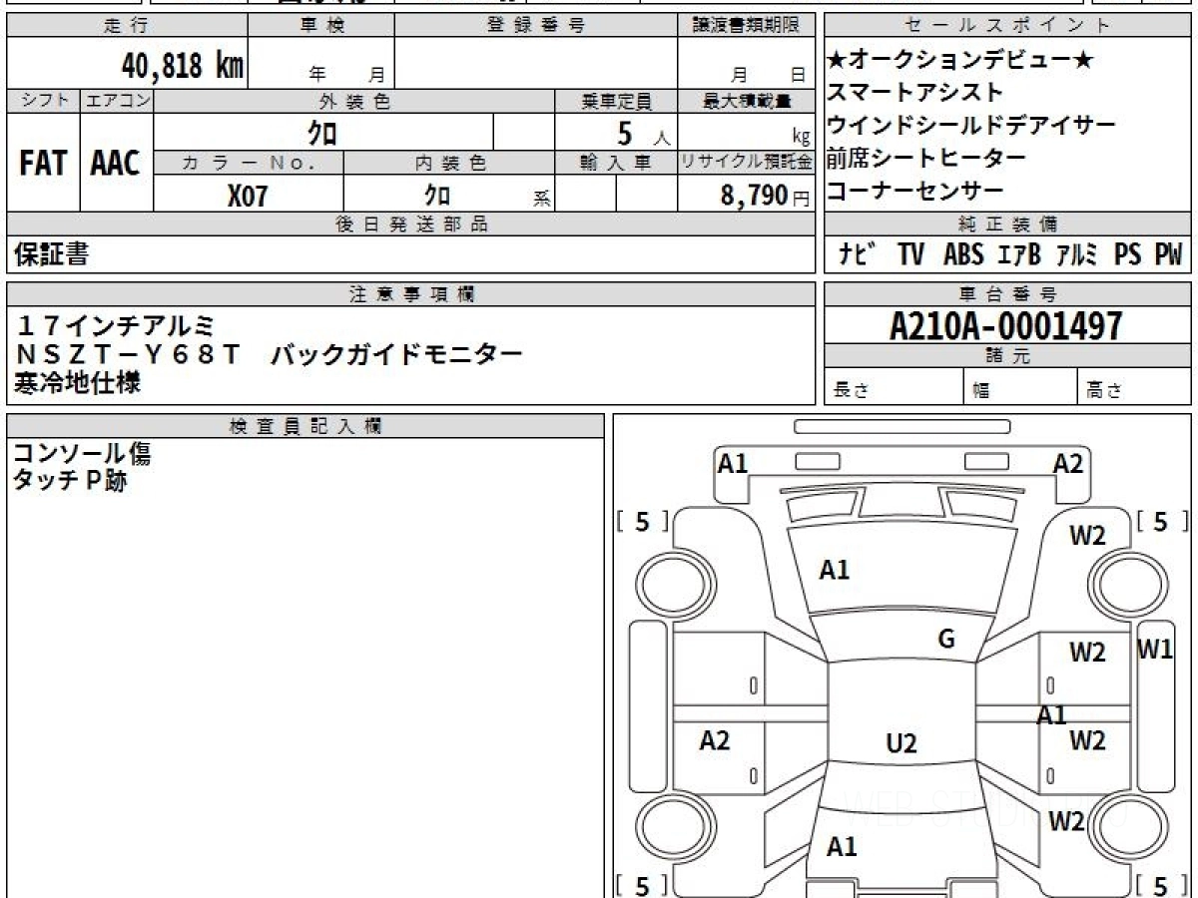
Task: Click the A1 mark at front bumper corner
Action: 733,462
